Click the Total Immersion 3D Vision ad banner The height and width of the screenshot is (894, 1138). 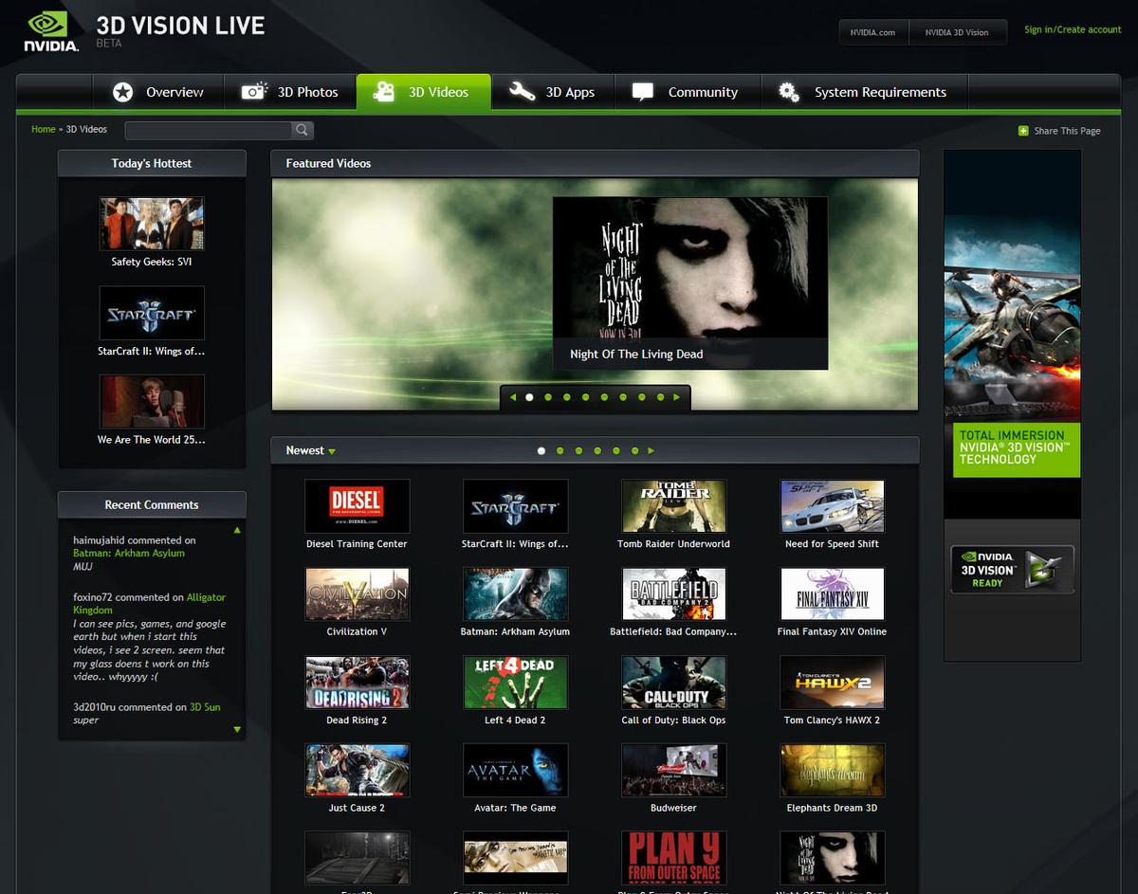click(1012, 335)
